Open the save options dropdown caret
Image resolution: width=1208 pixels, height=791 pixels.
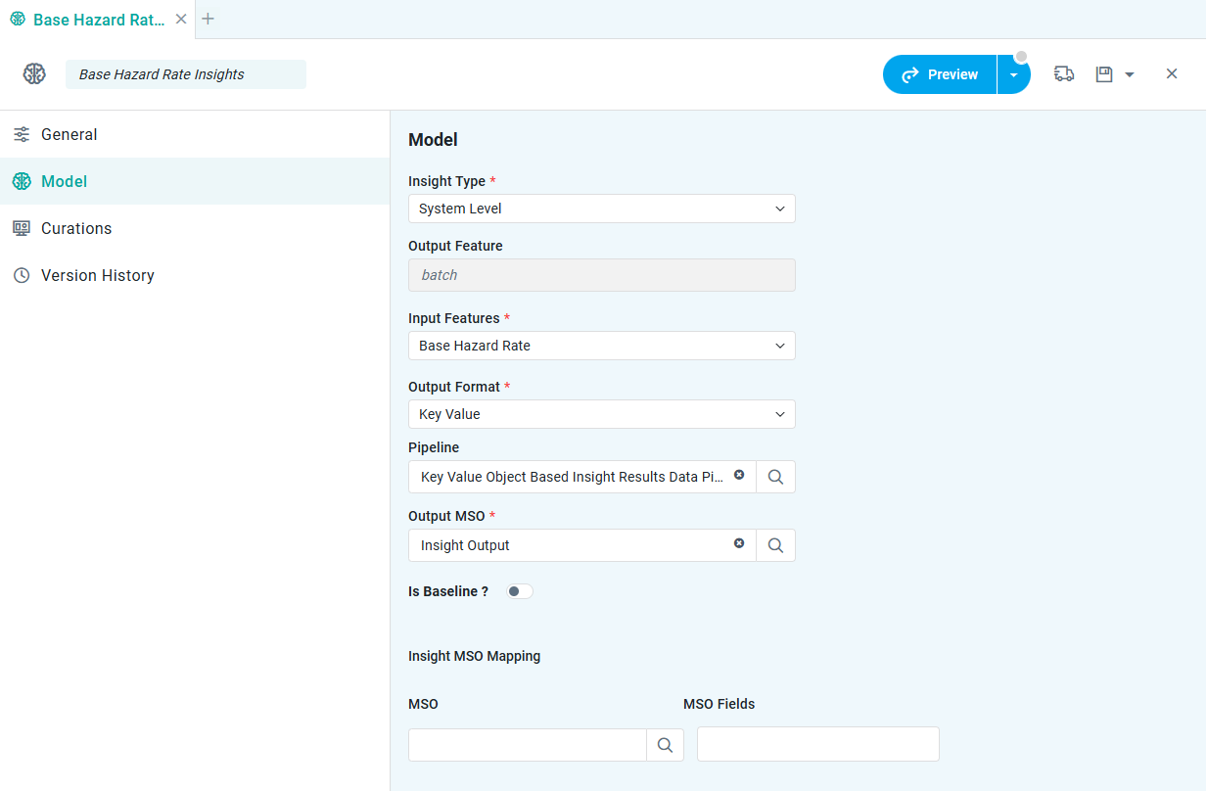(x=1130, y=74)
